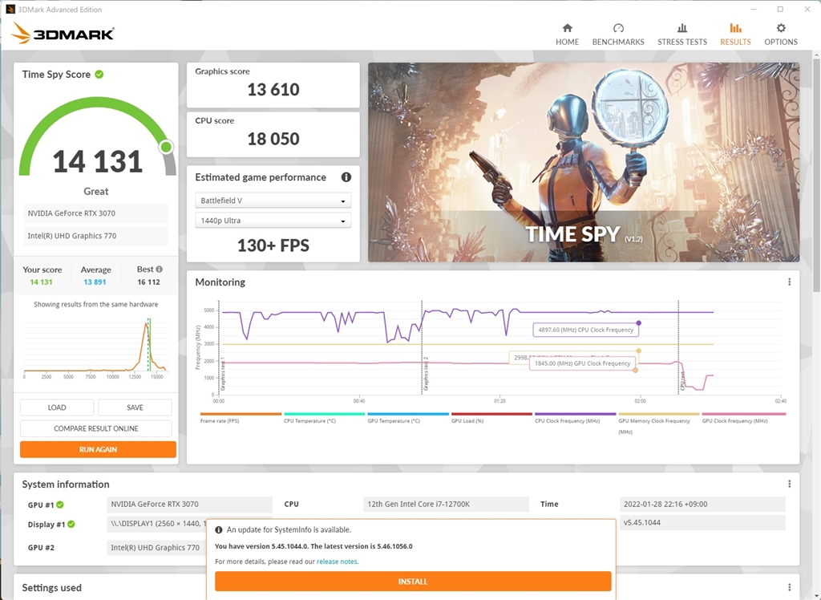Screen dimensions: 821x600
Task: Click the time value 2022-01-28 22:16
Action: [x=702, y=504]
